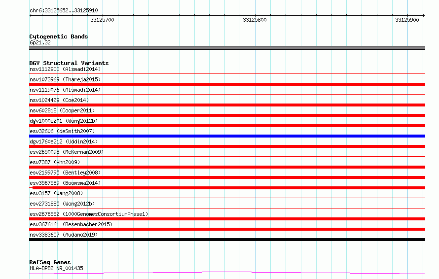Click the red esv3567589 (Boomsma2014) bar

[229, 188]
